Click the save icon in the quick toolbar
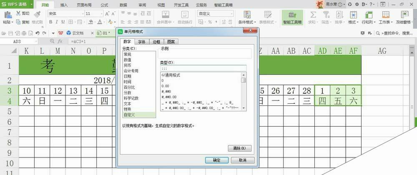Viewport: 417px width, 175px height. (x=11, y=33)
